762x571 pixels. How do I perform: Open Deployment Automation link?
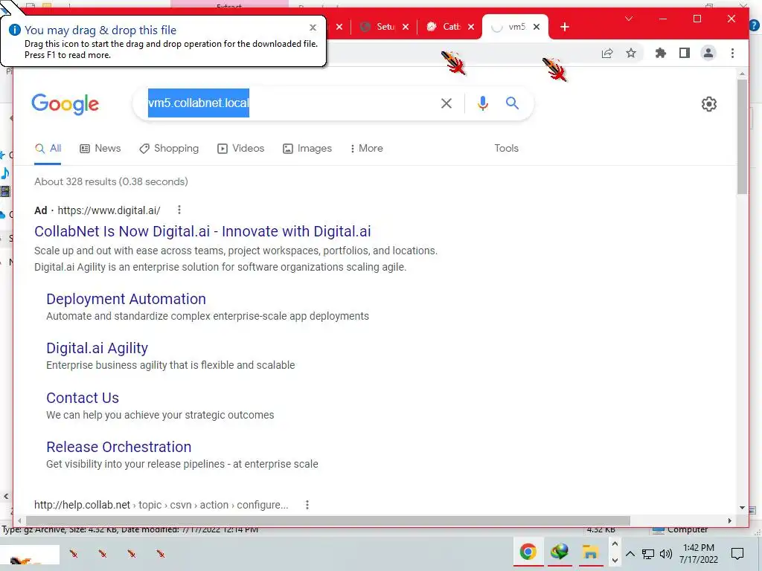coord(126,299)
